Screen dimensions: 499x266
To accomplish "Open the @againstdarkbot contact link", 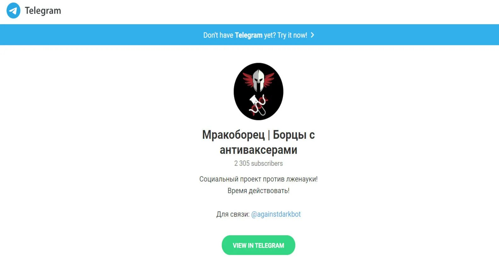I will tap(276, 214).
